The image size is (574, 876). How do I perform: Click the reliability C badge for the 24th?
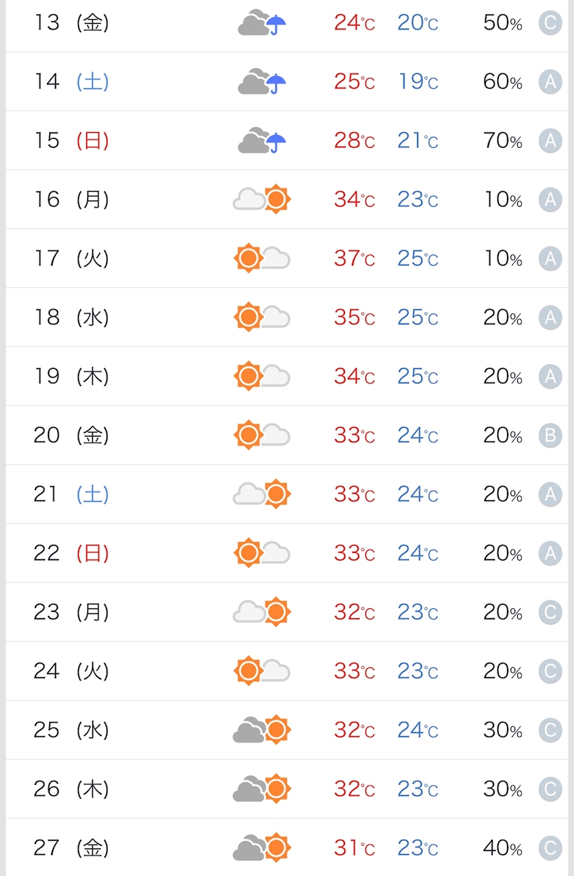coord(550,671)
